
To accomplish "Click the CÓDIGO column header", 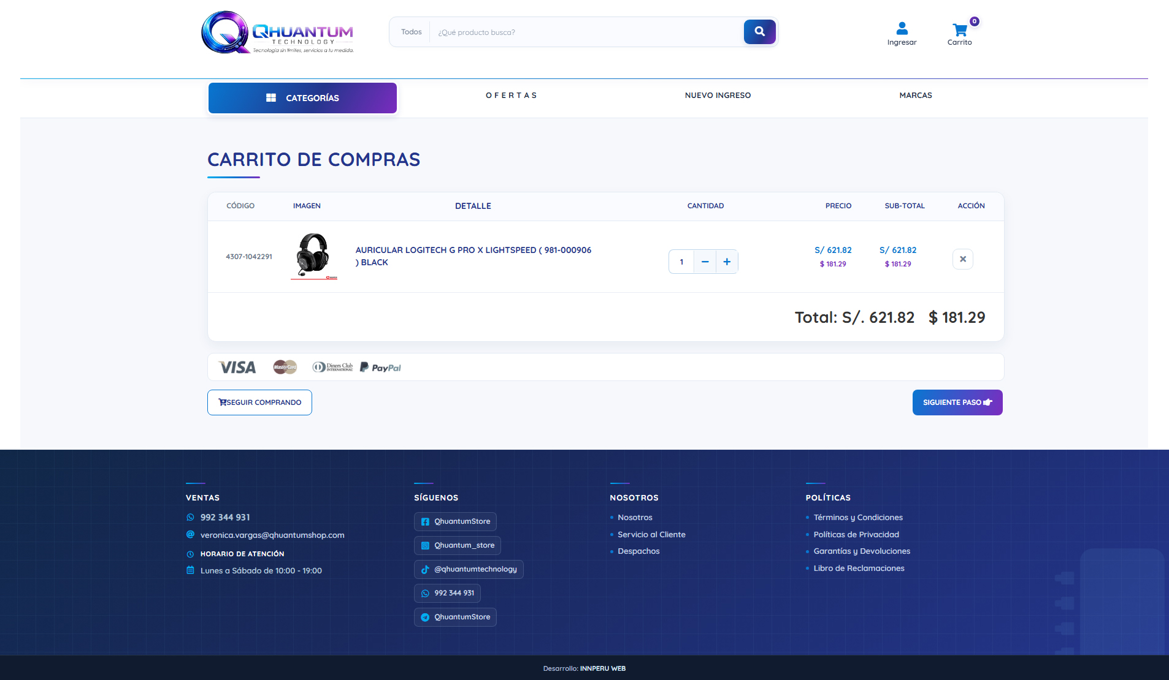I will click(240, 206).
